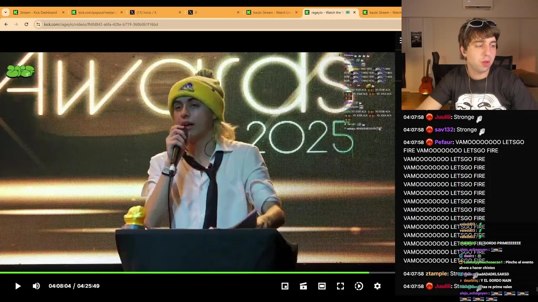Click first Juuliii chat message name
Image resolution: width=538 pixels, height=302 pixels.
point(443,117)
